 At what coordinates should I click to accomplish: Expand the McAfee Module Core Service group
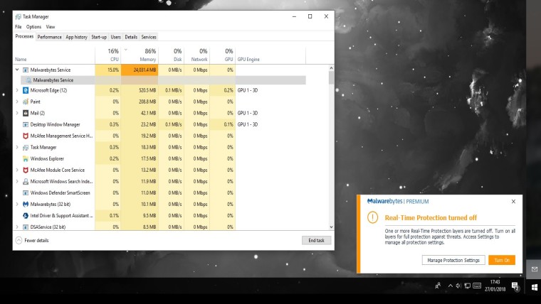(17, 170)
